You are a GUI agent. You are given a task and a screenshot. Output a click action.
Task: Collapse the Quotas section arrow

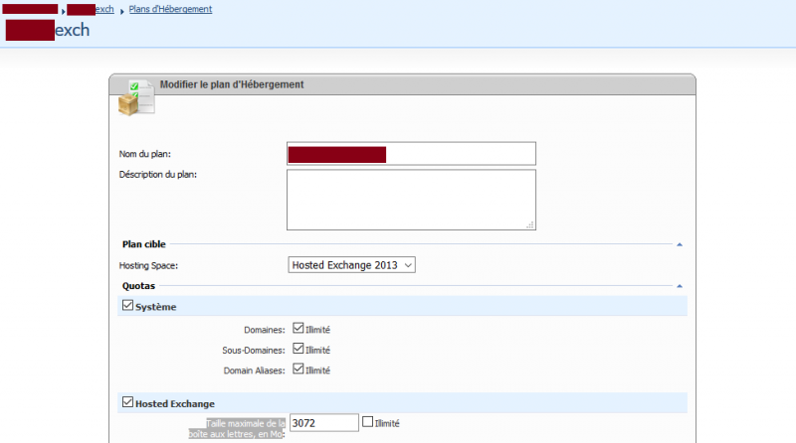pyautogui.click(x=680, y=286)
